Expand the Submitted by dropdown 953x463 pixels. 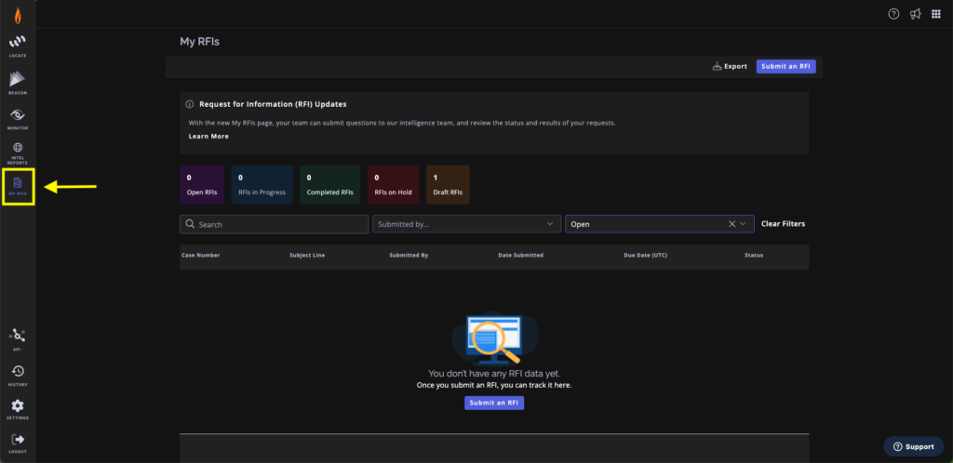pyautogui.click(x=467, y=224)
